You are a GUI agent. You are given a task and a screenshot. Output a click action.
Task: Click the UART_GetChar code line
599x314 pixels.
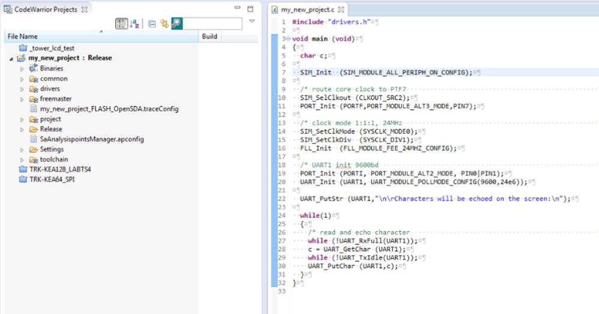[357, 249]
